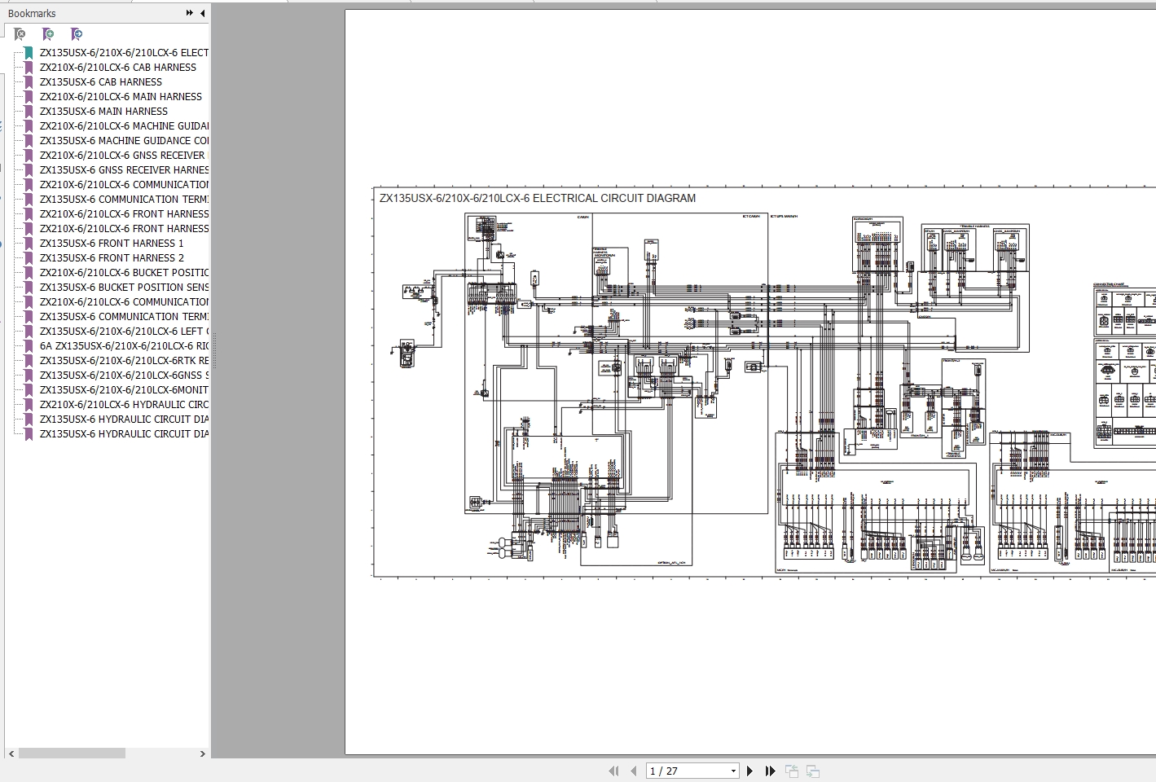Click the delete bookmark icon
1156x782 pixels.
[20, 34]
